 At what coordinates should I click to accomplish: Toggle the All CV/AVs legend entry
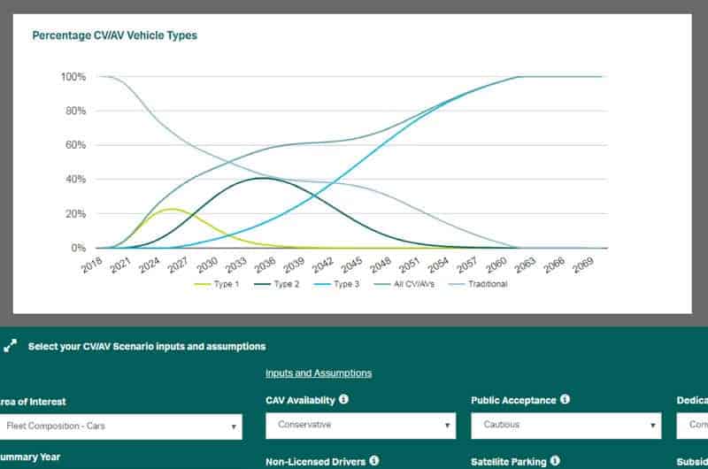point(413,284)
